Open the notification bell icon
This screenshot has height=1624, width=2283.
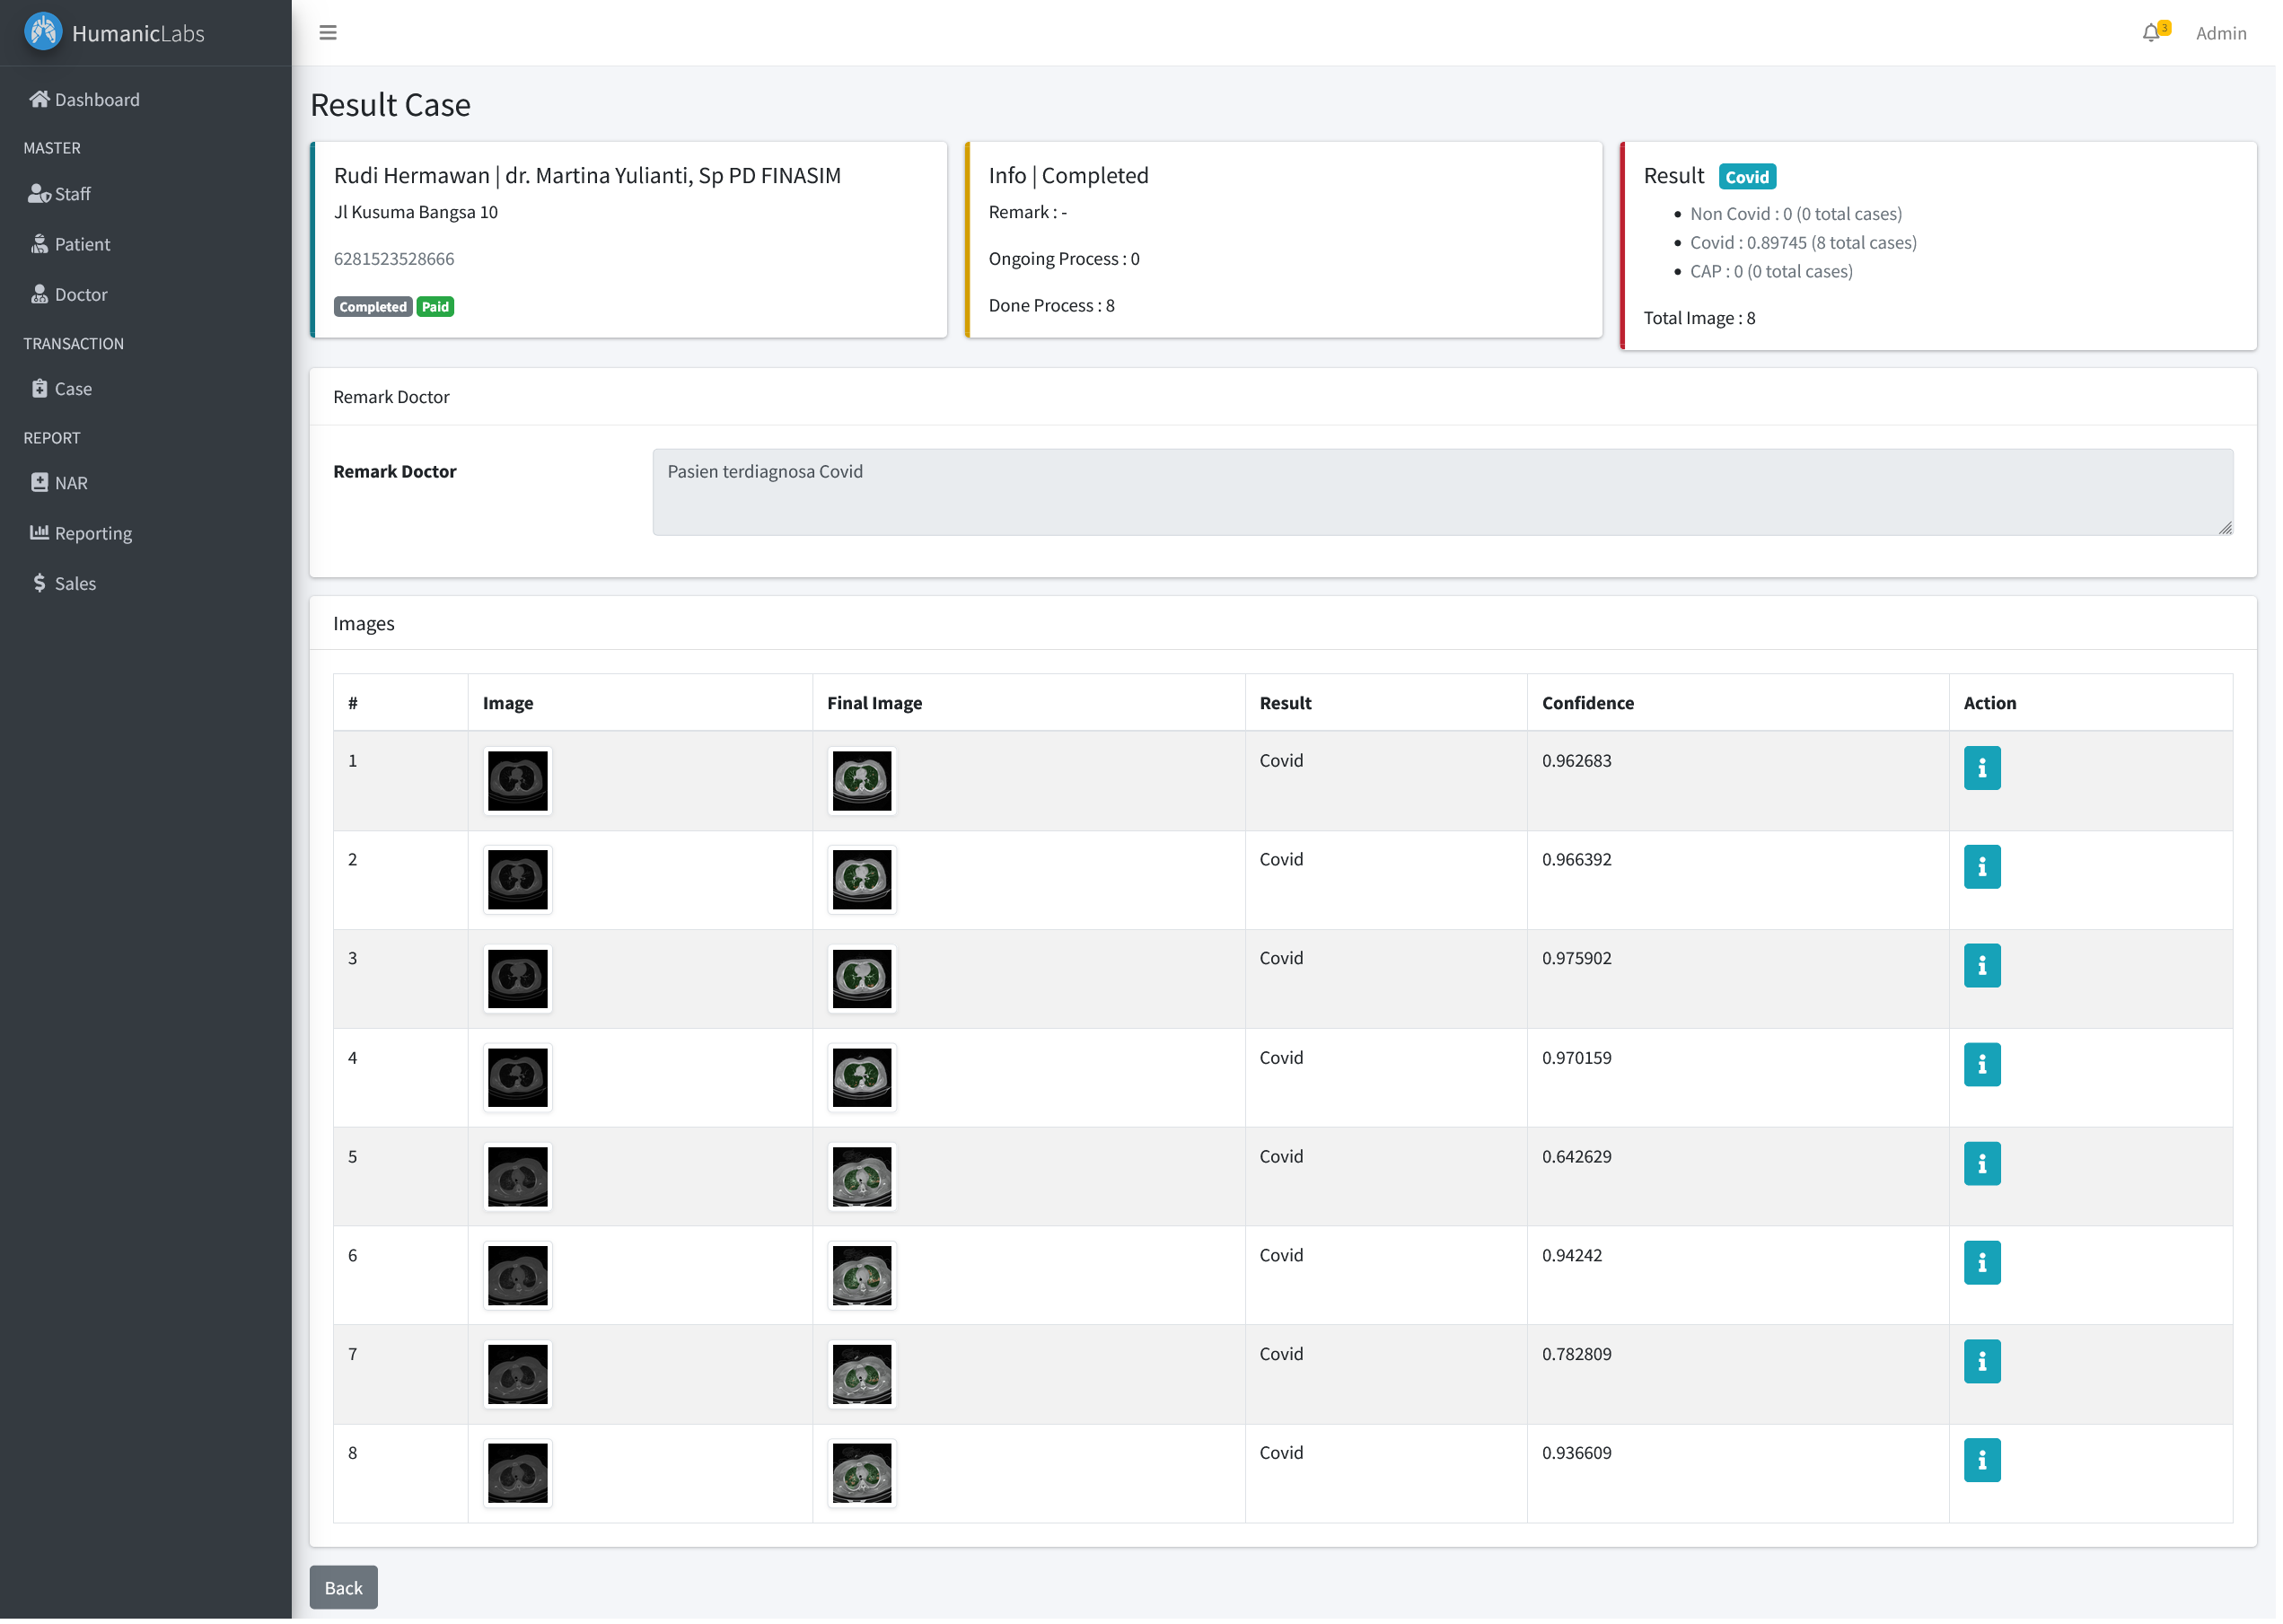pos(2150,33)
